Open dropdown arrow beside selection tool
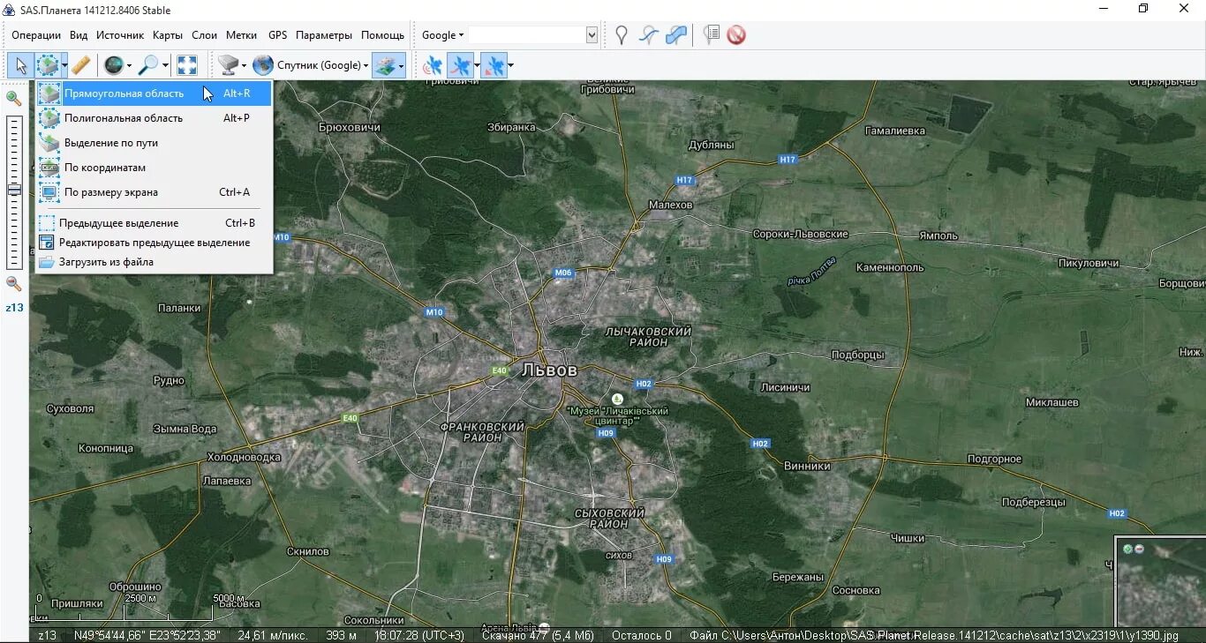Screen dimensions: 1206x643 click(x=64, y=65)
